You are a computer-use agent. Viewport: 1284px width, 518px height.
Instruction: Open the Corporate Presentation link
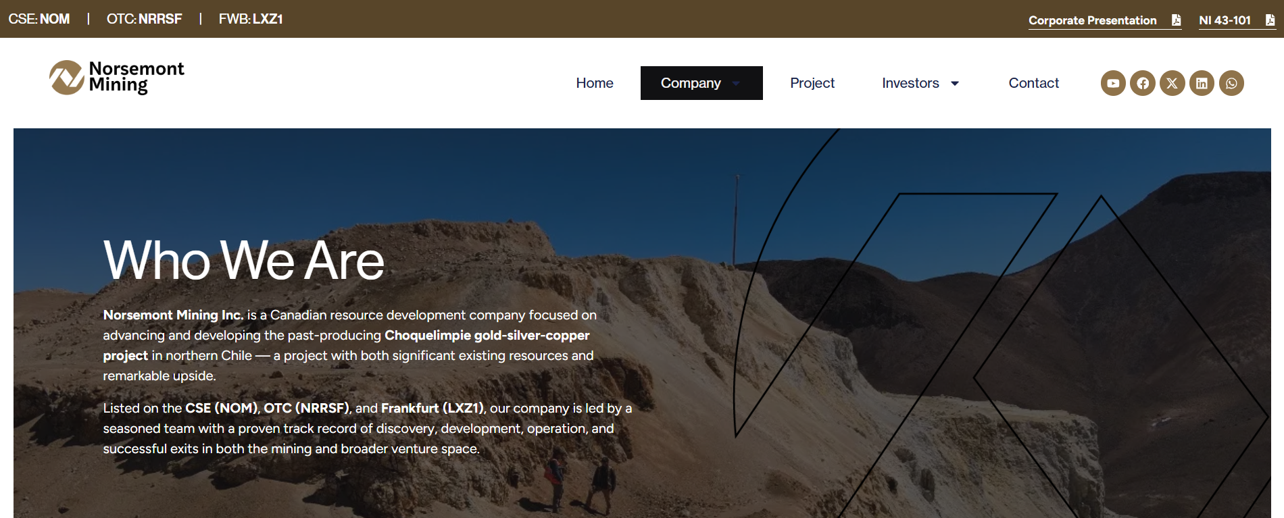(1093, 20)
